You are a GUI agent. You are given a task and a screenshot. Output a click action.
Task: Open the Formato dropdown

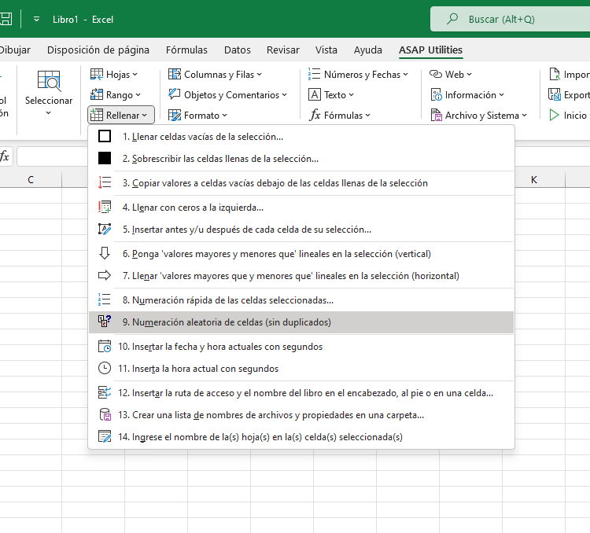[x=198, y=115]
